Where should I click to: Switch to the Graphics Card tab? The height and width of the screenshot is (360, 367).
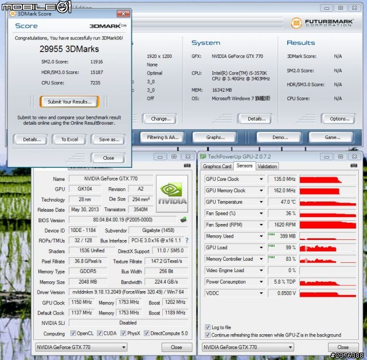[x=217, y=166]
